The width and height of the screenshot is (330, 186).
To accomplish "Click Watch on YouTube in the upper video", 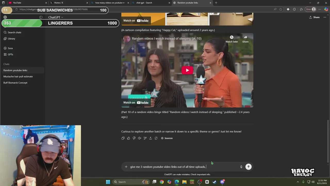I will [136, 21].
